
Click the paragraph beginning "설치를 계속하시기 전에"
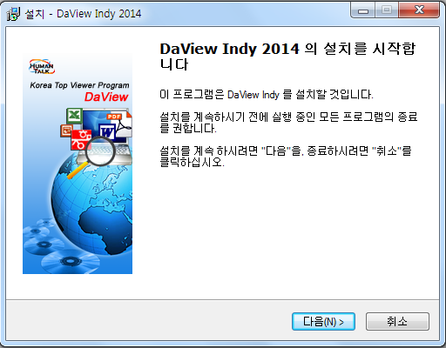click(288, 123)
